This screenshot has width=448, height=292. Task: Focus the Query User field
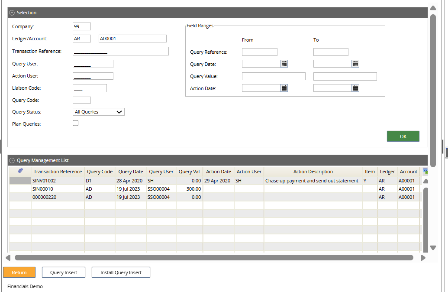(93, 64)
